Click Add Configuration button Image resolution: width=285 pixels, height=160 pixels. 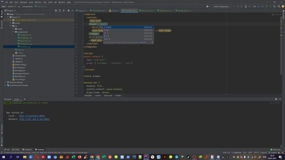pyautogui.click(x=222, y=6)
